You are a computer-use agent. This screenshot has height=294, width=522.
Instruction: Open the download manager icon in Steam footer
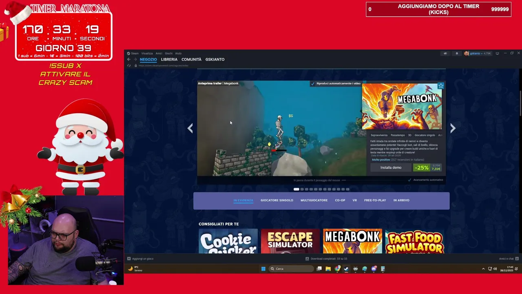tap(307, 258)
